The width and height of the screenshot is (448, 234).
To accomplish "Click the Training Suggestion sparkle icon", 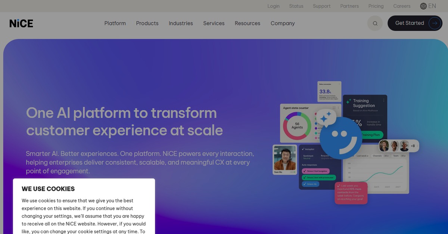I will (348, 102).
